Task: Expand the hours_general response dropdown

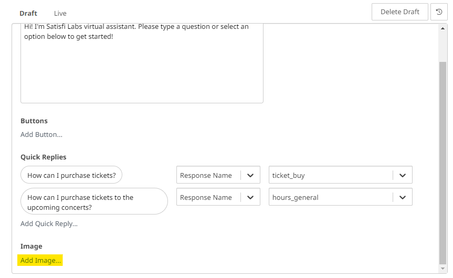Action: tap(332, 198)
